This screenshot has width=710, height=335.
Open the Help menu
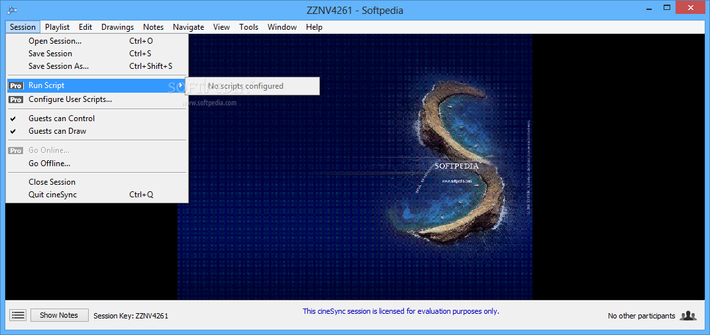pos(314,27)
